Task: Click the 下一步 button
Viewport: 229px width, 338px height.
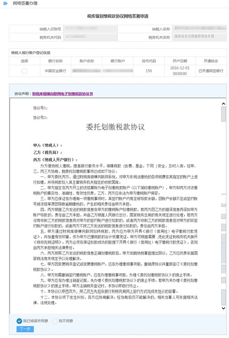Action: [x=25, y=329]
